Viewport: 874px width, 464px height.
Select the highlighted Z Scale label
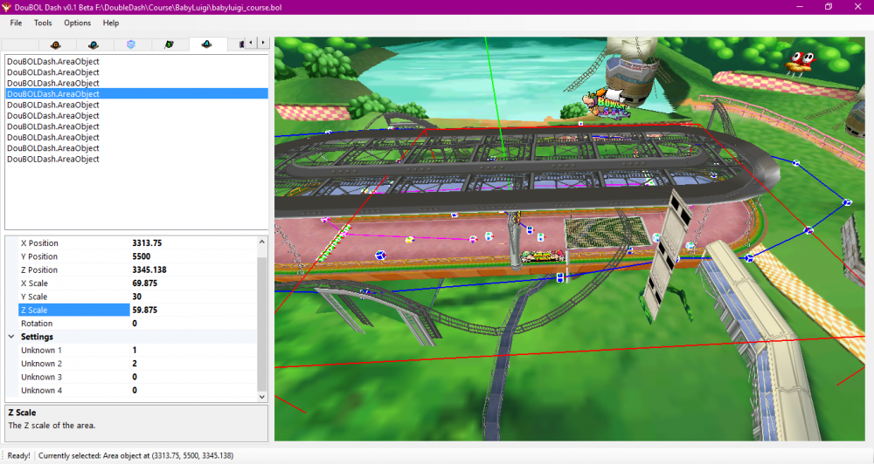[74, 310]
